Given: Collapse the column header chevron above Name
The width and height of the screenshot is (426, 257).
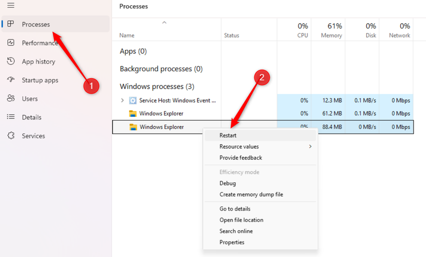Looking at the screenshot, I should [164, 23].
